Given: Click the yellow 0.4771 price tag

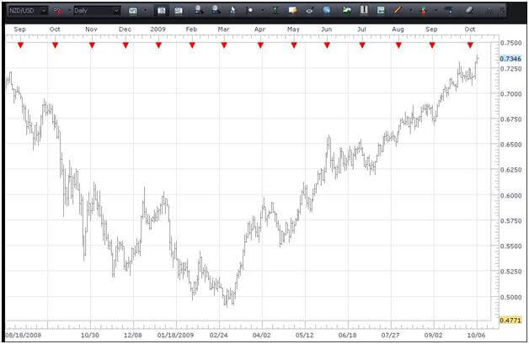Looking at the screenshot, I should tap(509, 320).
